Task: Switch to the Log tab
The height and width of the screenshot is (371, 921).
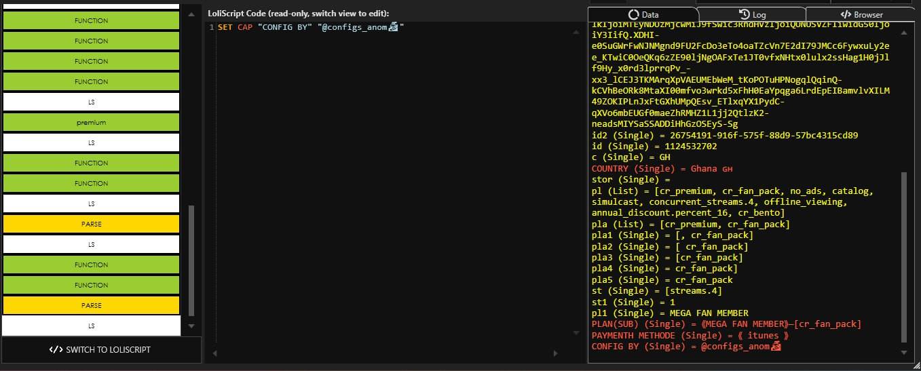Action: [751, 14]
